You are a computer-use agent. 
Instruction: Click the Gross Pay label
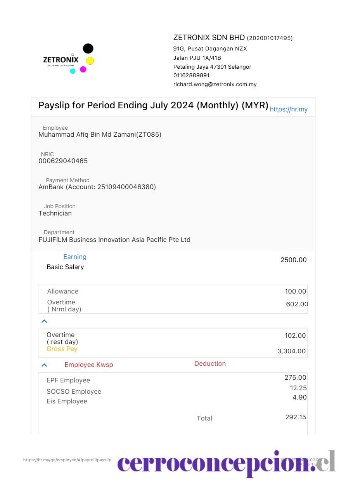[x=62, y=349]
